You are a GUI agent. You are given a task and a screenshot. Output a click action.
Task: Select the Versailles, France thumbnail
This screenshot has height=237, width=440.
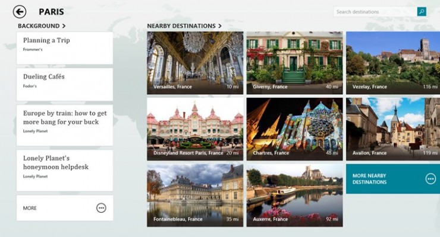pyautogui.click(x=194, y=63)
